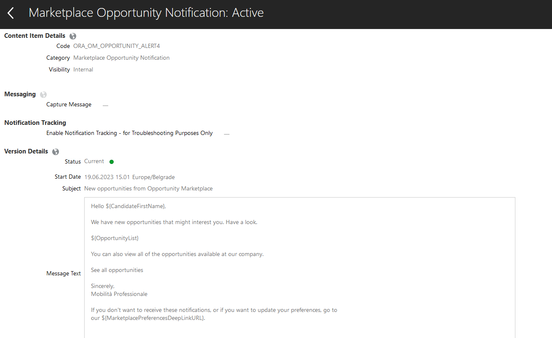Click the Status value Current
This screenshot has height=338, width=552.
tap(93, 161)
